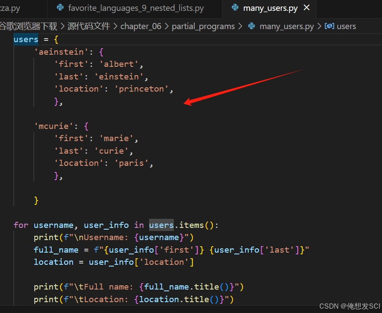Open 谷歌浏览器下载 breadcrumb folder
This screenshot has height=313, width=382.
[28, 26]
